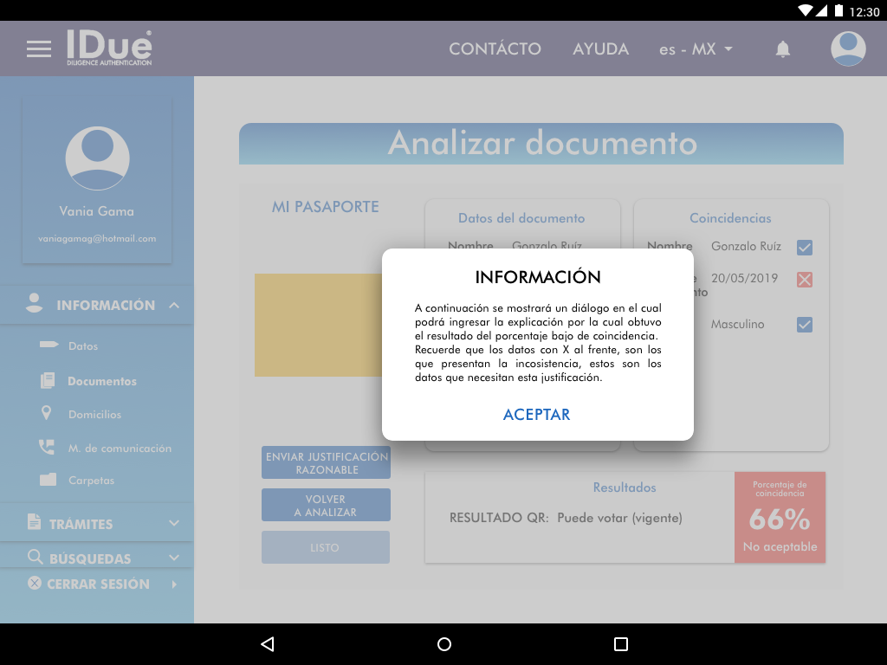Open the CONTÁCTO menu item
Image resolution: width=887 pixels, height=665 pixels.
pyautogui.click(x=495, y=49)
